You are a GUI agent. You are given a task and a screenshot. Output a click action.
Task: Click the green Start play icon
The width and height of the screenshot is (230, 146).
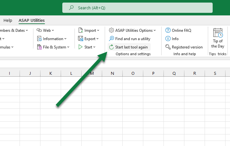click(80, 47)
